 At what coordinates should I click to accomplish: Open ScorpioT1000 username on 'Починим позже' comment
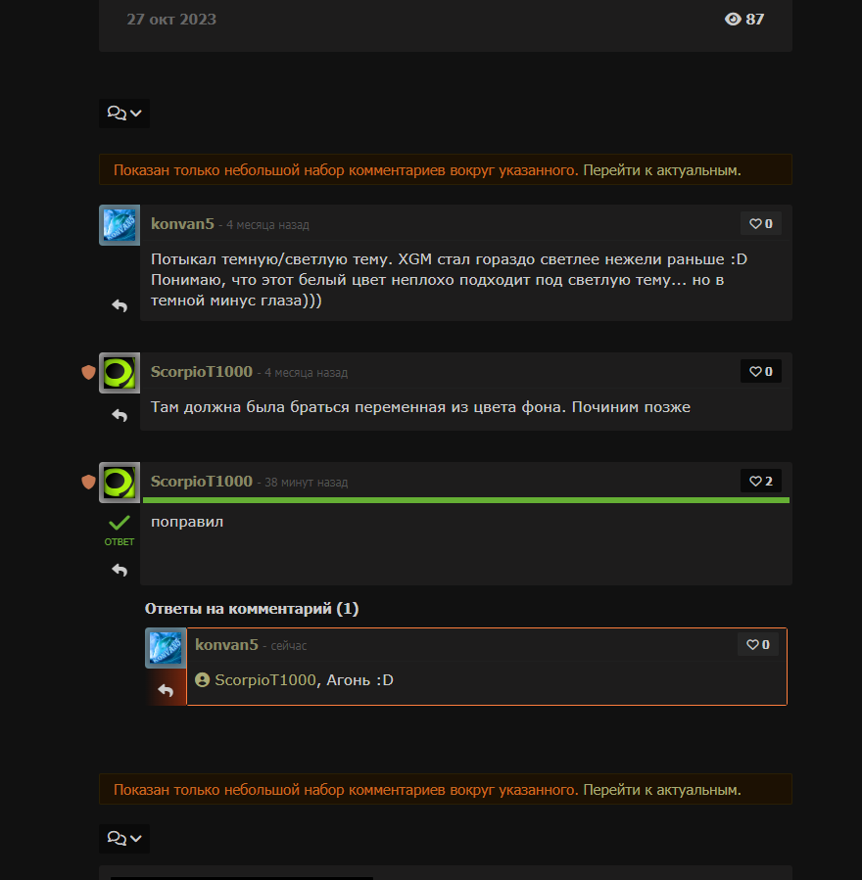coord(202,372)
